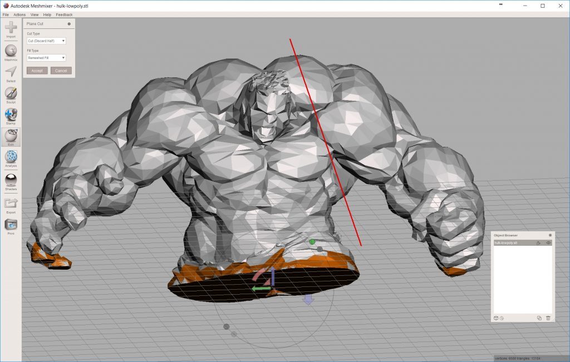Open the Meshmix tool

(11, 51)
